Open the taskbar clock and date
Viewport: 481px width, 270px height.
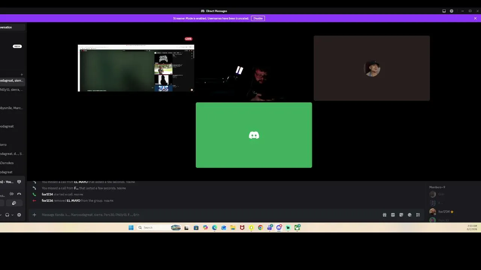(472, 228)
